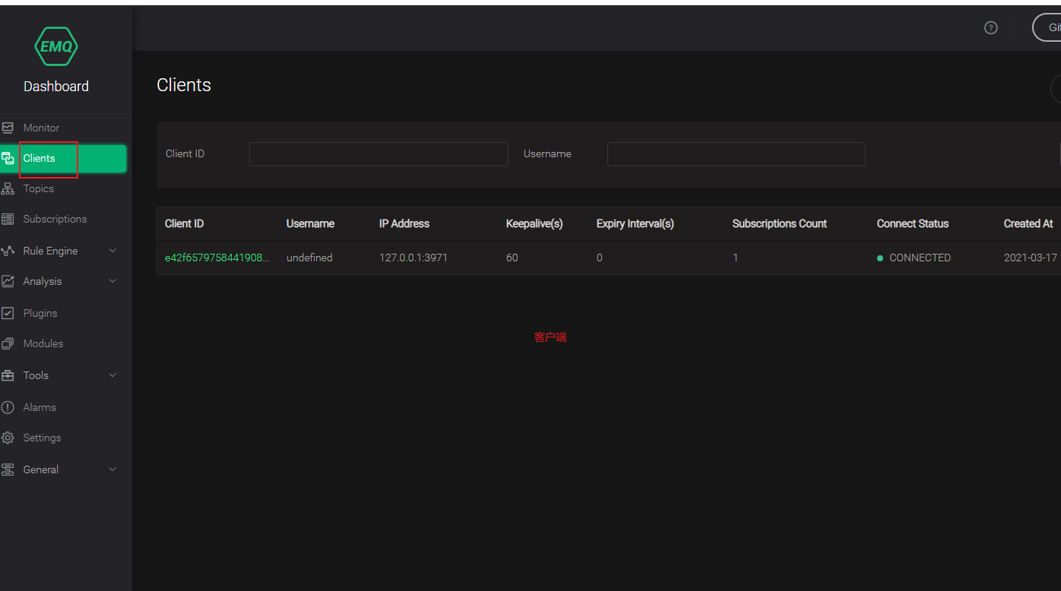Expand the Tools submenu chevron
This screenshot has width=1061, height=591.
pos(112,375)
